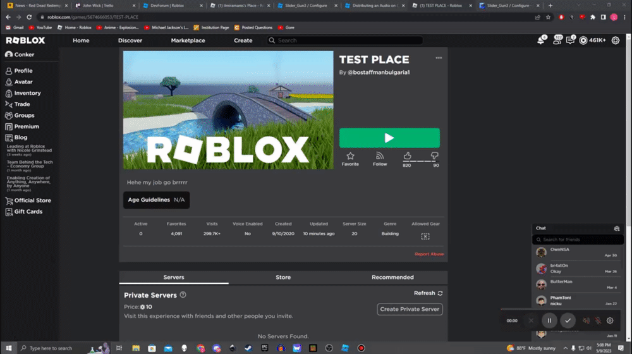Open Roblox settings gear in top bar
Image resolution: width=632 pixels, height=354 pixels.
click(616, 40)
